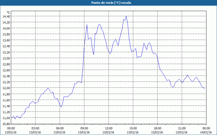Viewport: 217px width, 135px height.
Task: Select the 11,80 y-axis value
Action: click(x=6, y=94)
